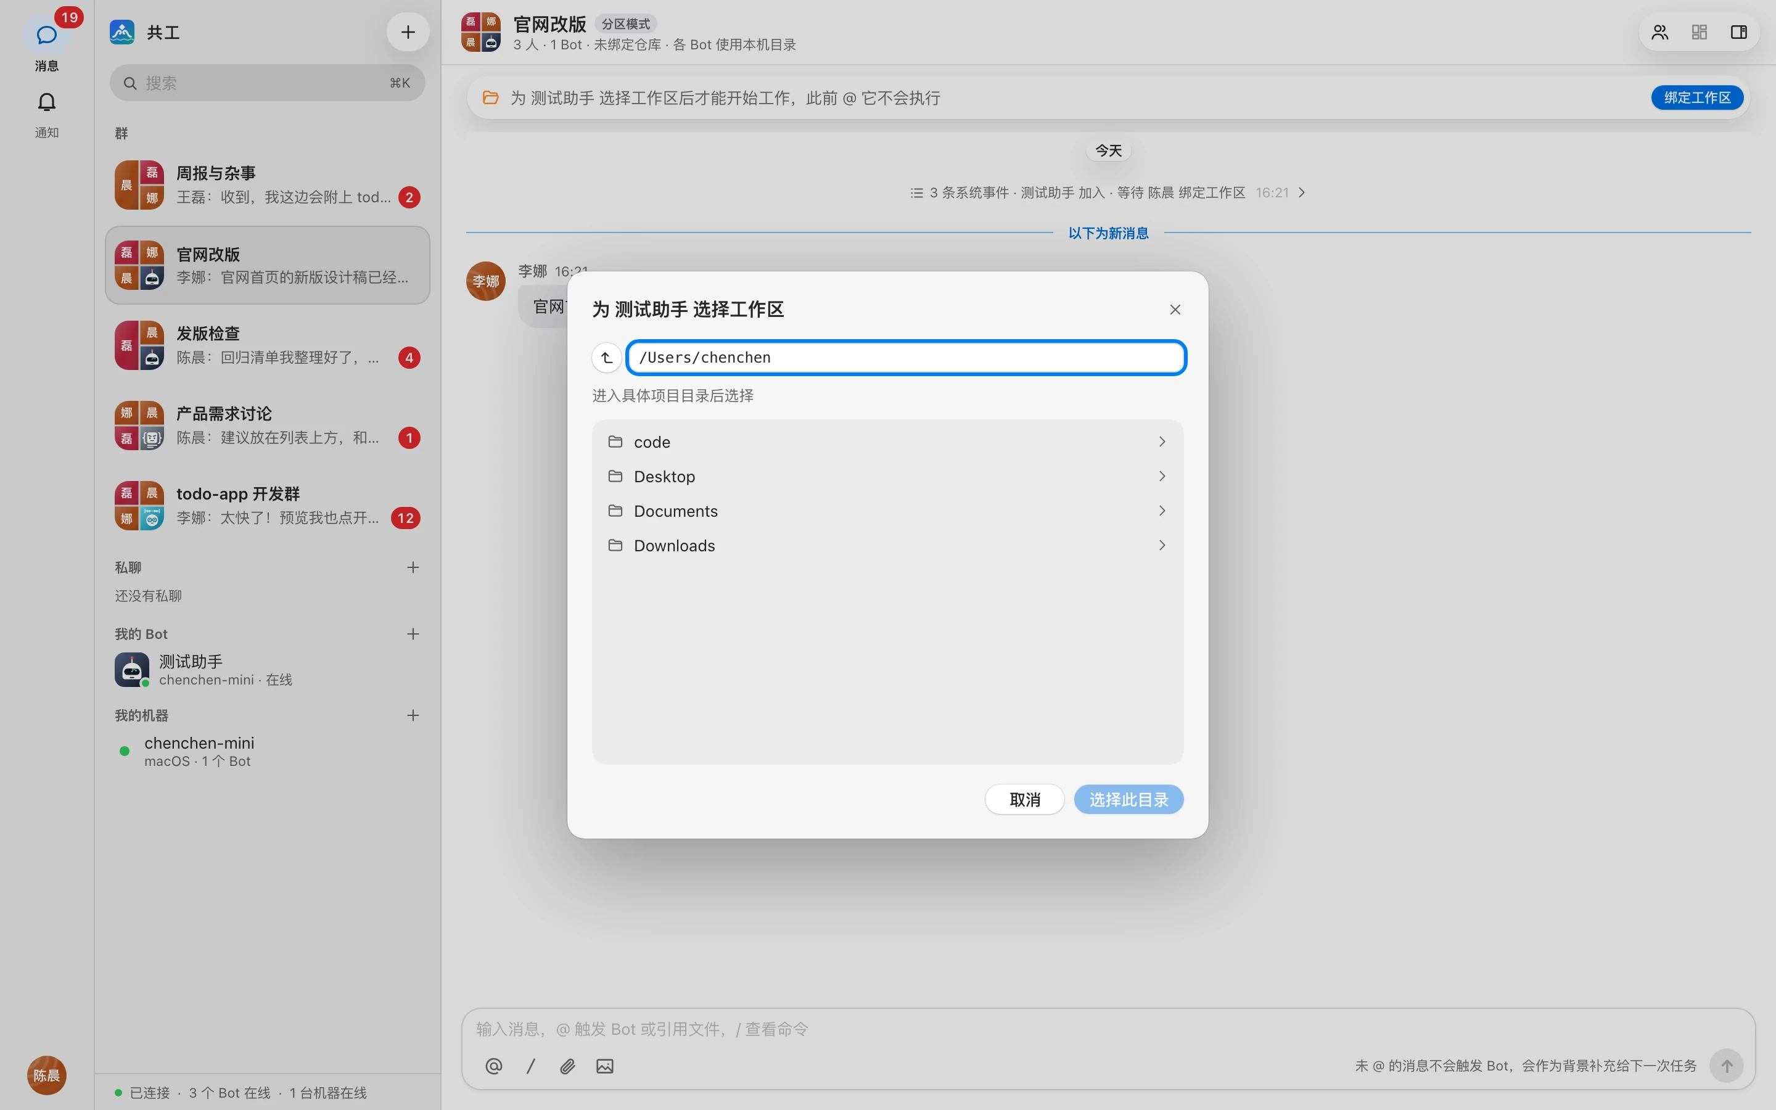The image size is (1776, 1110).
Task: Open the todo-app 开发群 chat
Action: click(267, 506)
